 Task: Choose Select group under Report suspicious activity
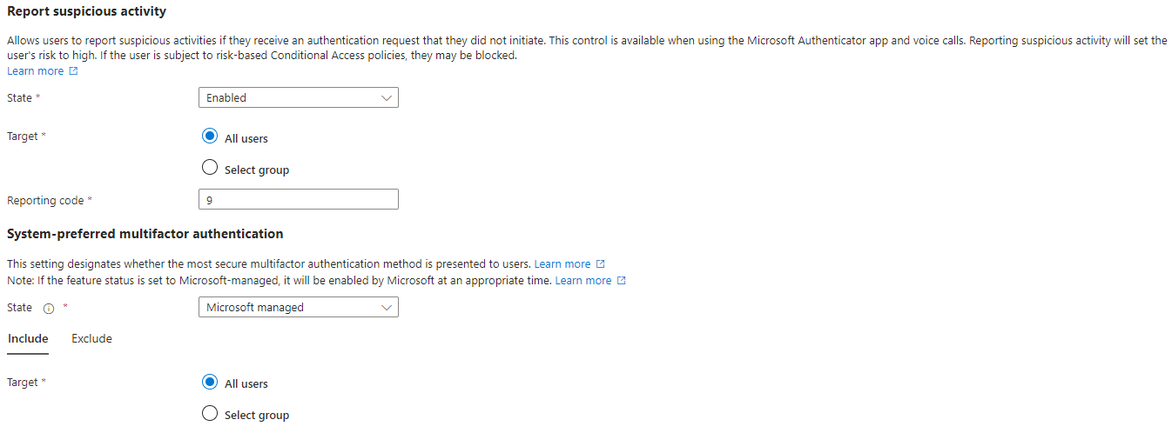pos(210,169)
